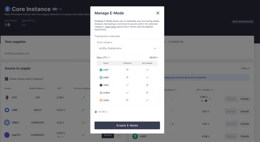The height and width of the screenshot is (142, 260).
Task: Click the USDT token icon in E-Mode table
Action: [x=101, y=70]
